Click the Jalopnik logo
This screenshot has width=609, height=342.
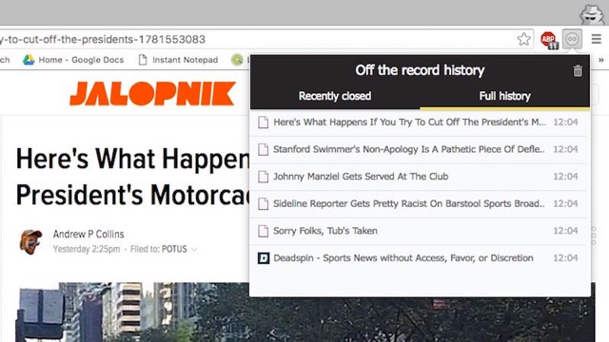(x=152, y=93)
